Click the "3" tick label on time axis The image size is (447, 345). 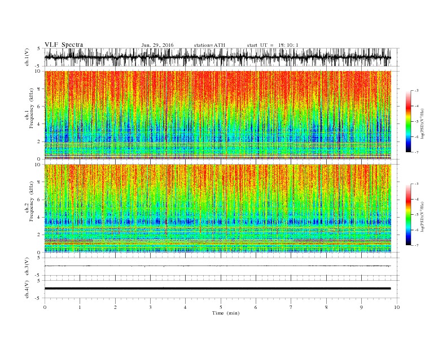pyautogui.click(x=151, y=307)
